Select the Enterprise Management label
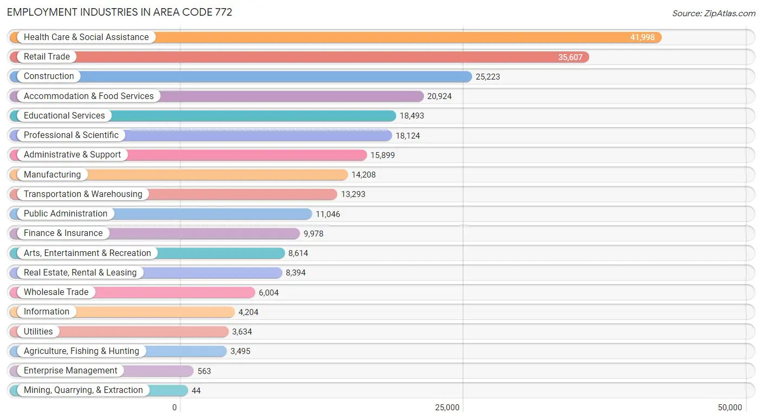The image size is (762, 420). [70, 370]
